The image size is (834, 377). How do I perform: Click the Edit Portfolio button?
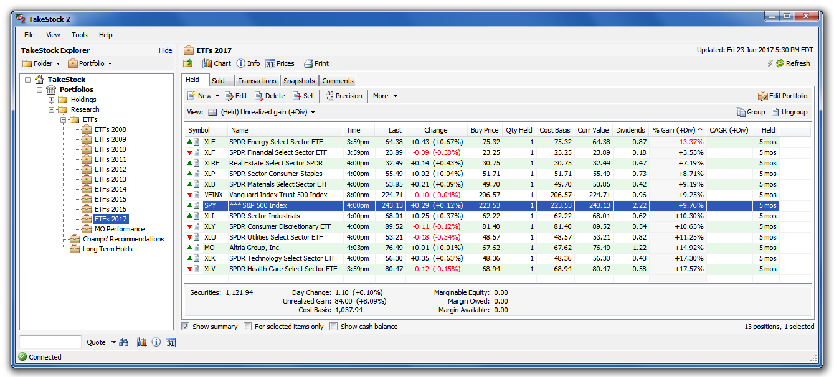tap(782, 96)
